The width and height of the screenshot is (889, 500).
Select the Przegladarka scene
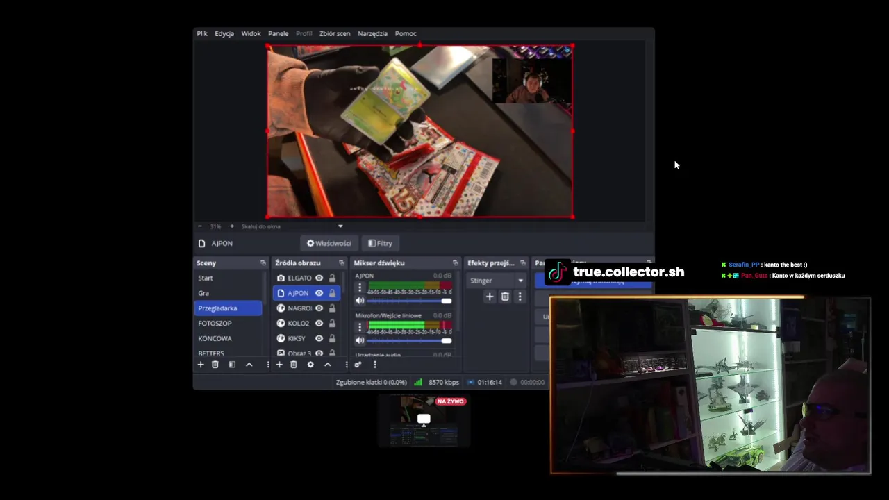click(228, 308)
